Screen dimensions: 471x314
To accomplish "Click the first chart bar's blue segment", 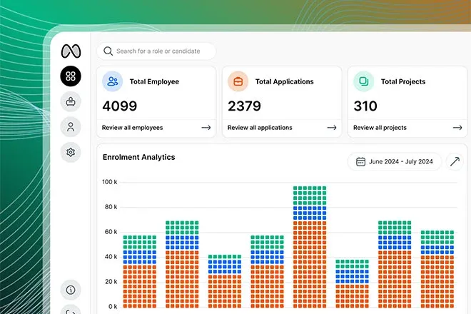I will pos(140,257).
